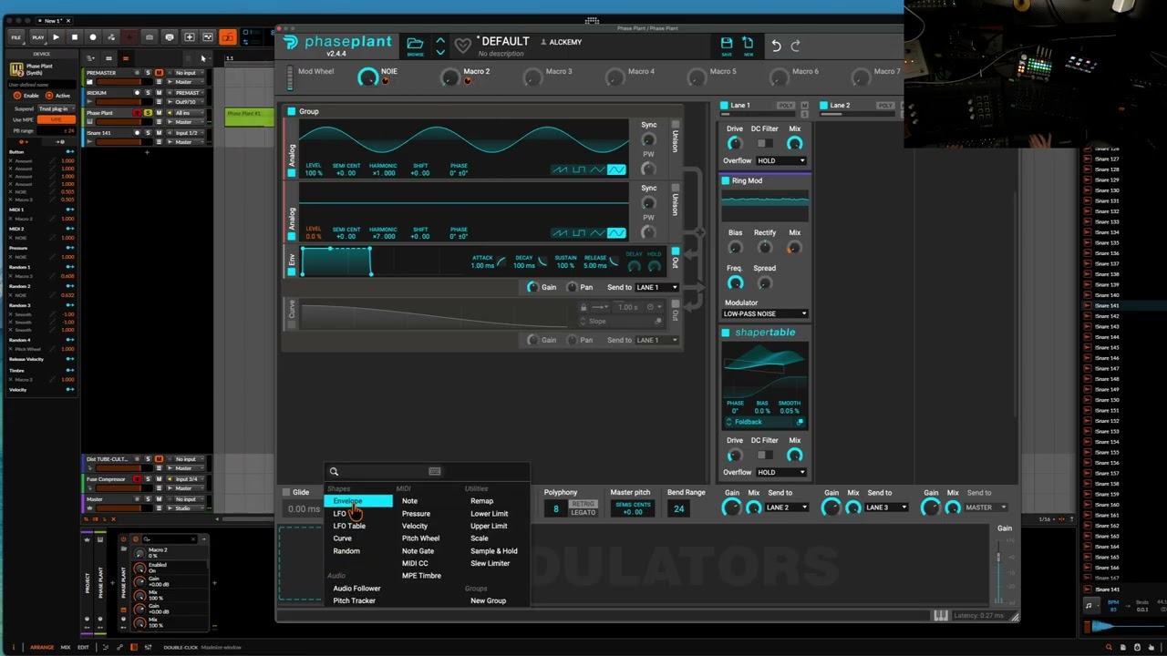Choose LFO Table from the modulator menu
1167x656 pixels.
coord(349,526)
